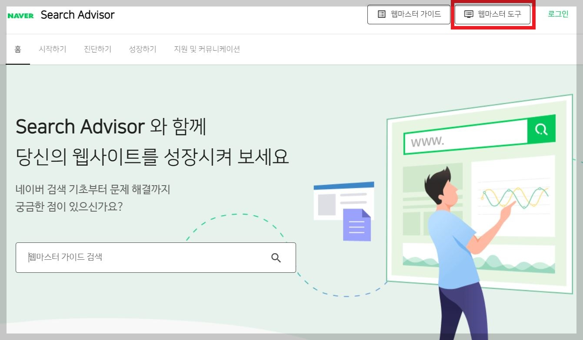Go to the 진단하기 menu
This screenshot has width=583, height=340.
pos(97,49)
